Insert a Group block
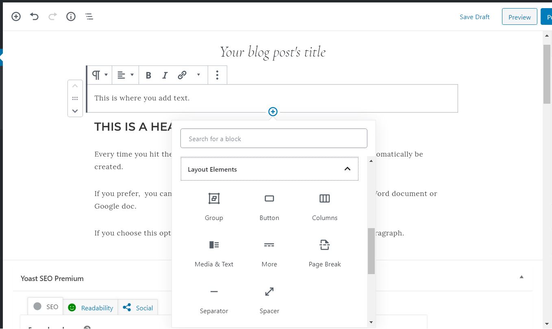This screenshot has width=552, height=329. point(214,206)
